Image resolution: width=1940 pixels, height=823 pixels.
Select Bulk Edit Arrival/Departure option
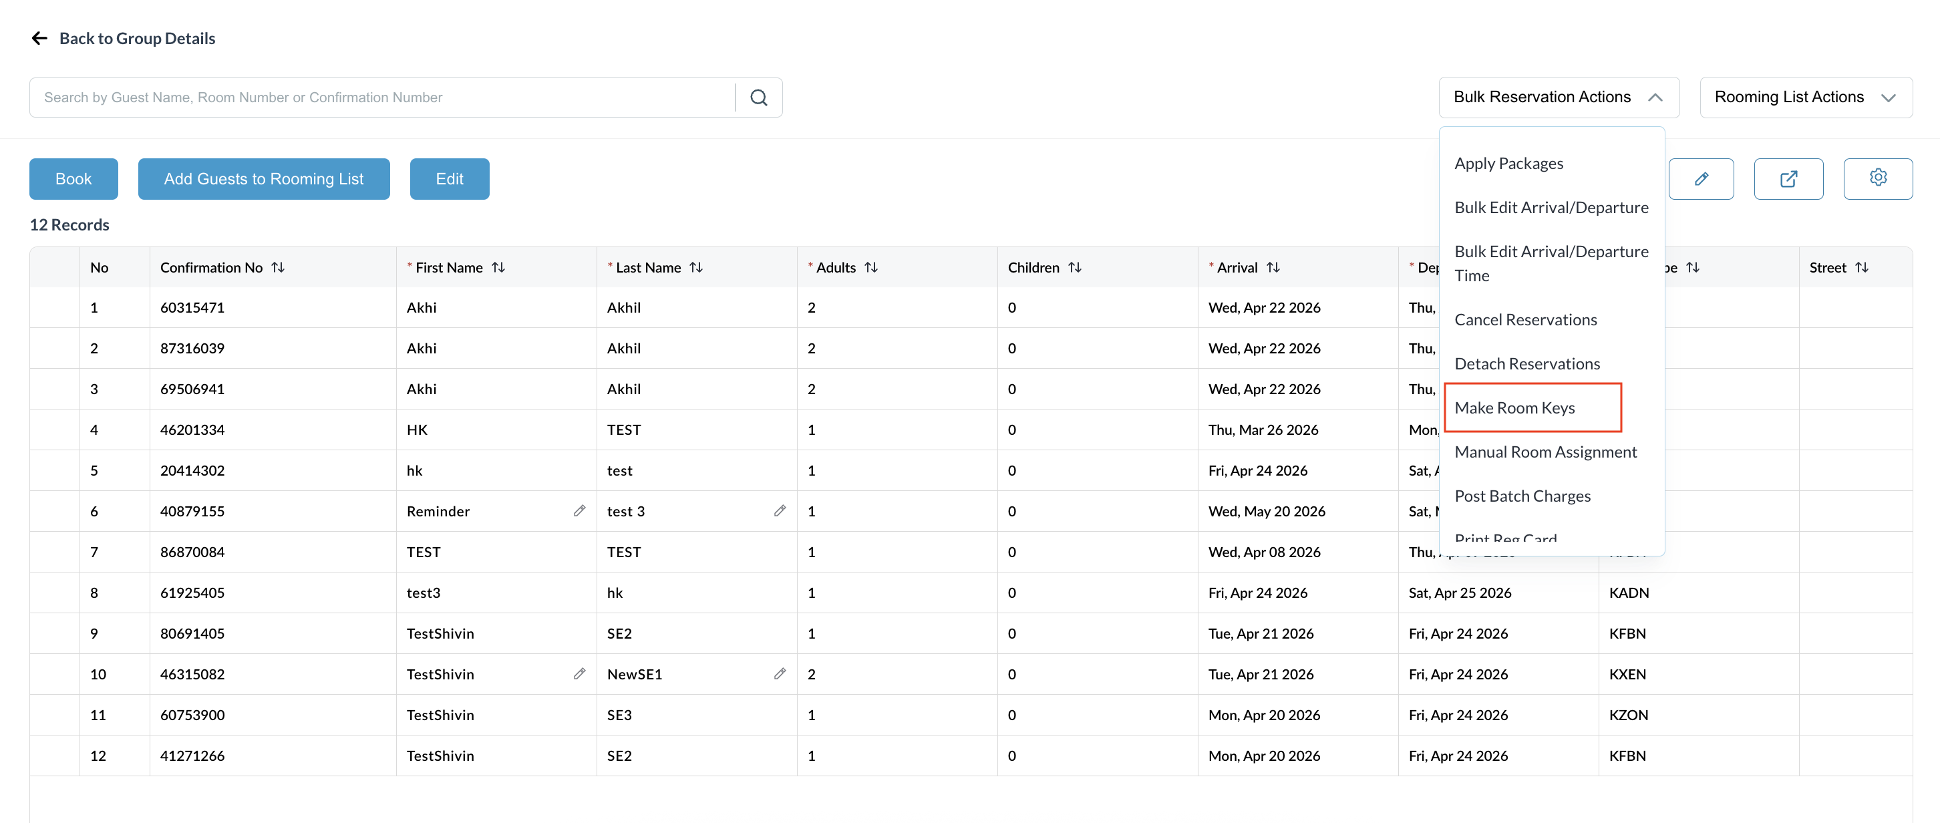pos(1551,208)
